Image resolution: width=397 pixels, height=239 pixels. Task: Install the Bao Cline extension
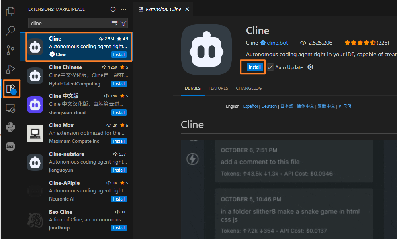119,228
